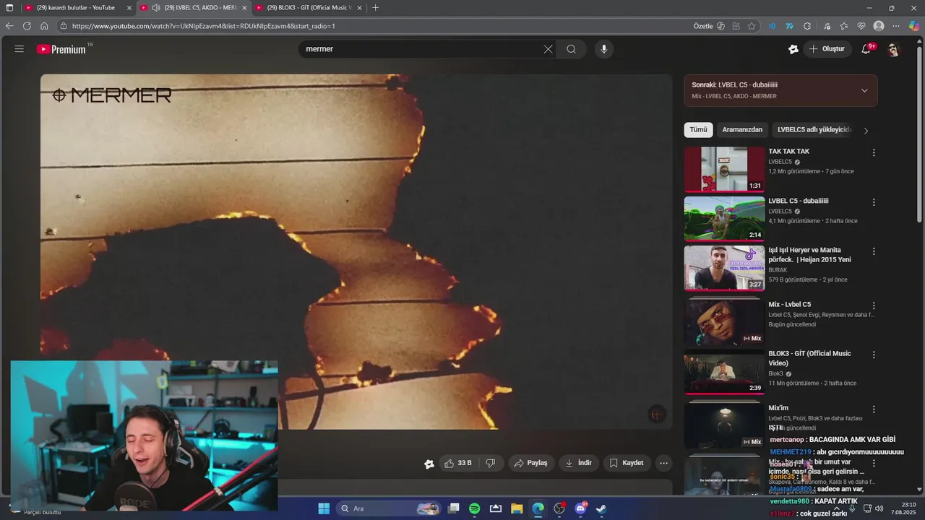Switch to 'BLOK3 - GİT' browser tab

pos(309,8)
